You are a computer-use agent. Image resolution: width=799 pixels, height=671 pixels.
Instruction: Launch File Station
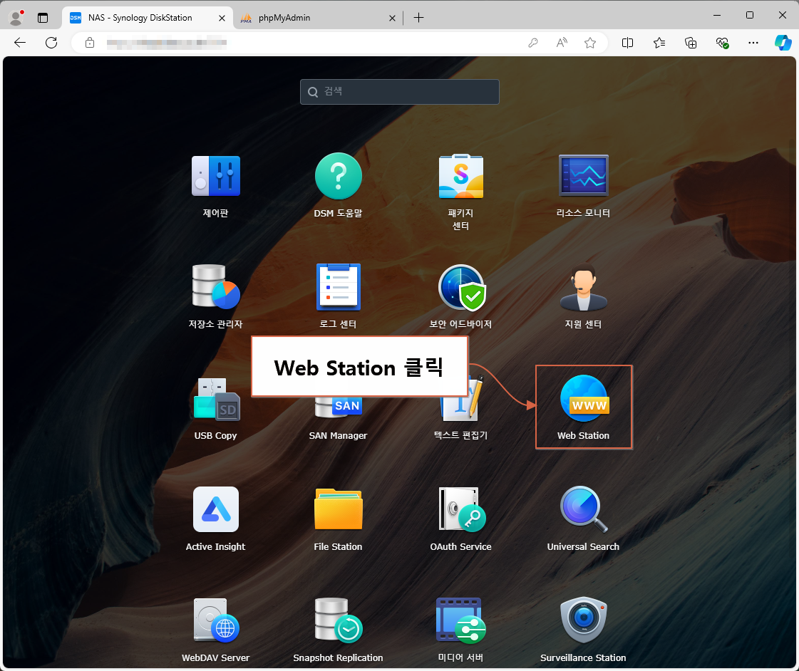(x=339, y=509)
